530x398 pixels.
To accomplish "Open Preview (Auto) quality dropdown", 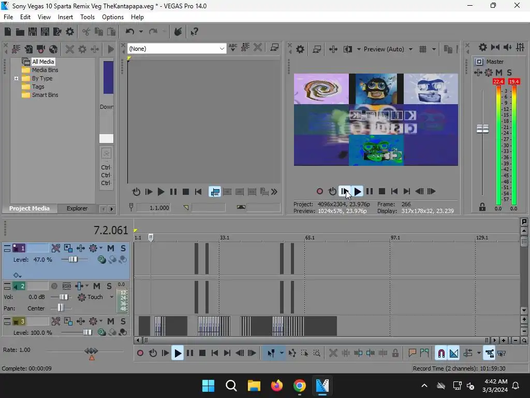I will pyautogui.click(x=410, y=49).
